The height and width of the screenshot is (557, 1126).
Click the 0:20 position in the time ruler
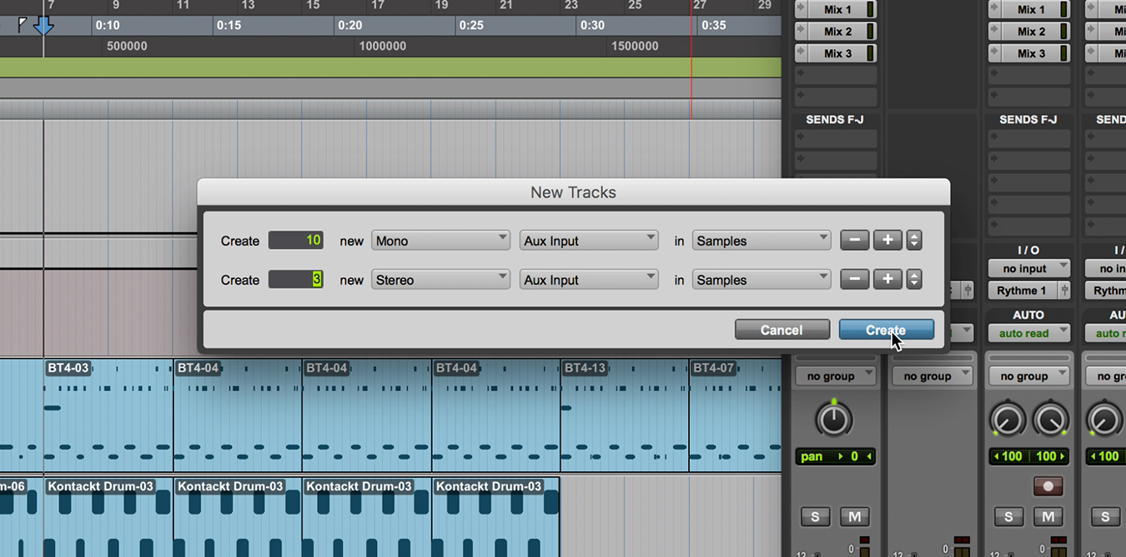click(349, 26)
